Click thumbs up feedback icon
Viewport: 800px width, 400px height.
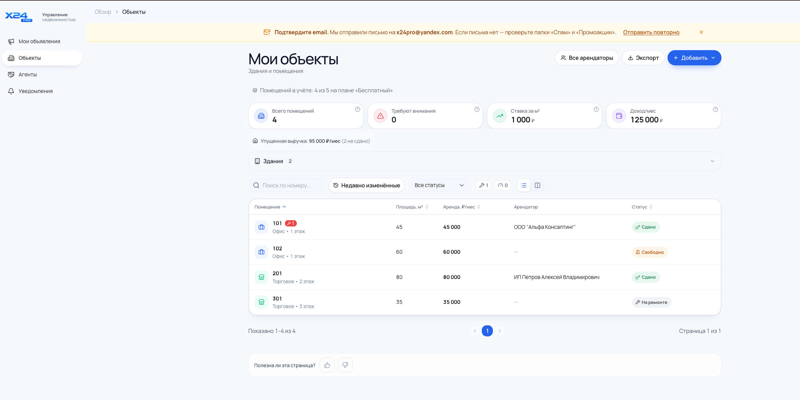tap(327, 365)
